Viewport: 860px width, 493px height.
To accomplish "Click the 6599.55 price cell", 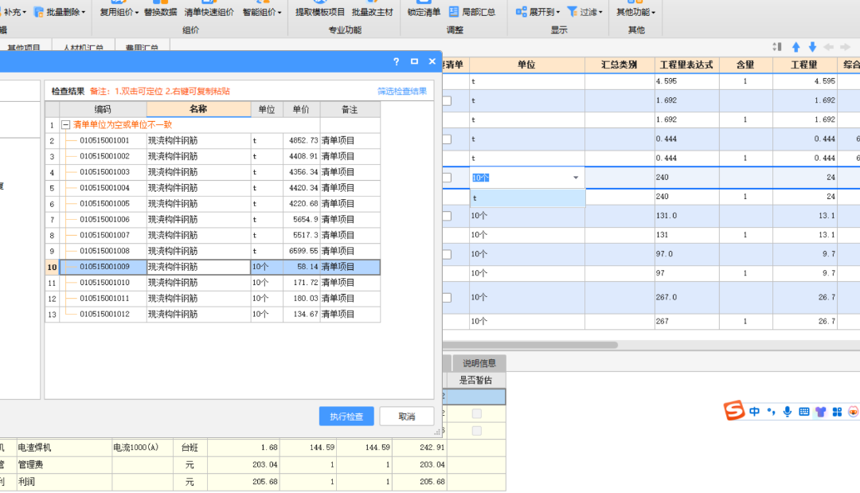I will click(302, 251).
